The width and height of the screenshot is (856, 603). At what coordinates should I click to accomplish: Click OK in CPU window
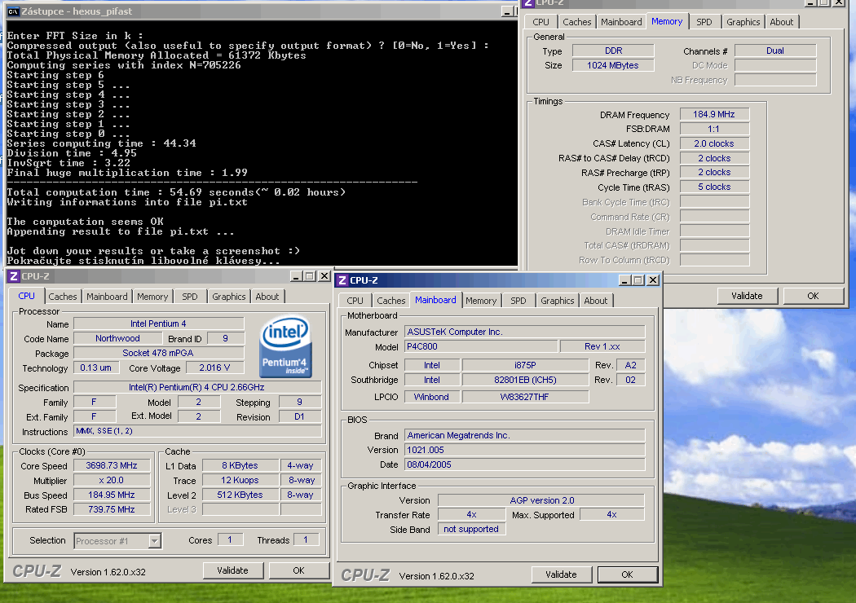(x=298, y=570)
